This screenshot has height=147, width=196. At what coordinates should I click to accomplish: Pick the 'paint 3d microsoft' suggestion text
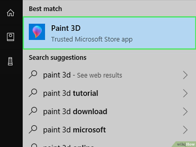click(x=75, y=129)
